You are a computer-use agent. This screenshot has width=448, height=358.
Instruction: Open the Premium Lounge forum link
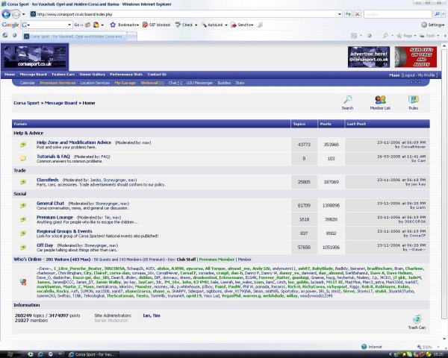55,217
